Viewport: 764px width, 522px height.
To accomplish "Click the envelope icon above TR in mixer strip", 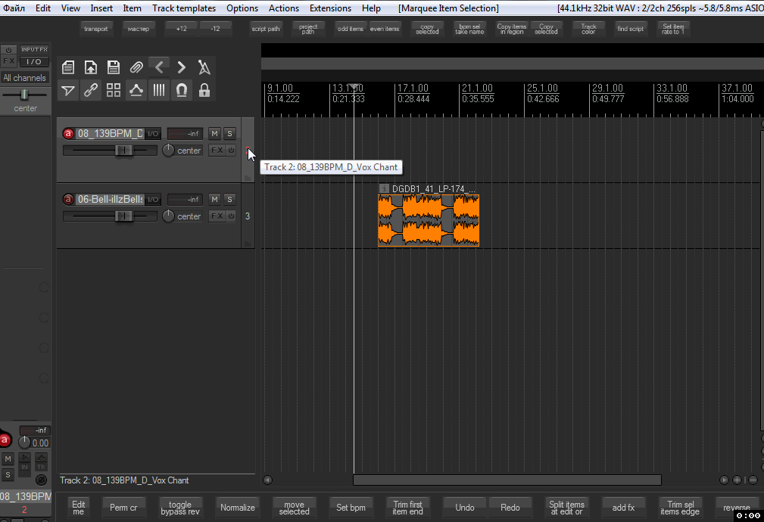I will point(42,457).
